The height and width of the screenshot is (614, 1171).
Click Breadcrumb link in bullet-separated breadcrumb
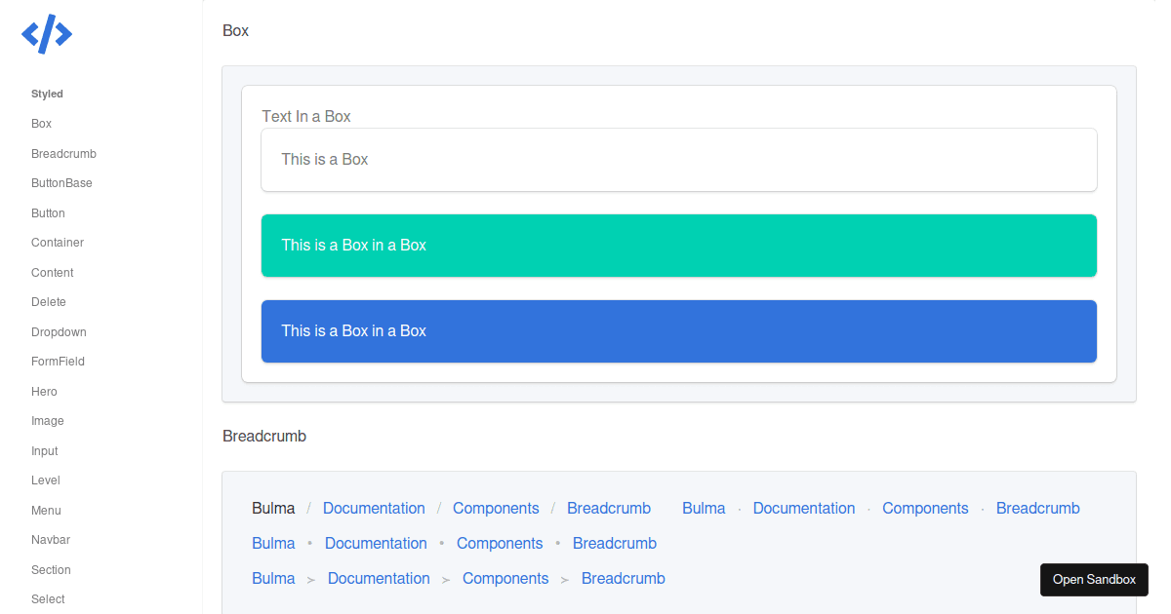[614, 544]
